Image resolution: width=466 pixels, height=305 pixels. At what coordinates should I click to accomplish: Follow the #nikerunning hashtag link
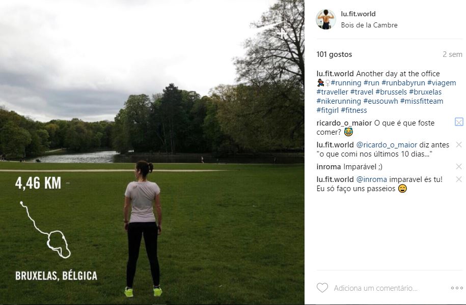coord(339,101)
